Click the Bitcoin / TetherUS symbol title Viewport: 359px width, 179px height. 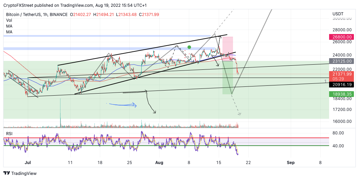24,14
